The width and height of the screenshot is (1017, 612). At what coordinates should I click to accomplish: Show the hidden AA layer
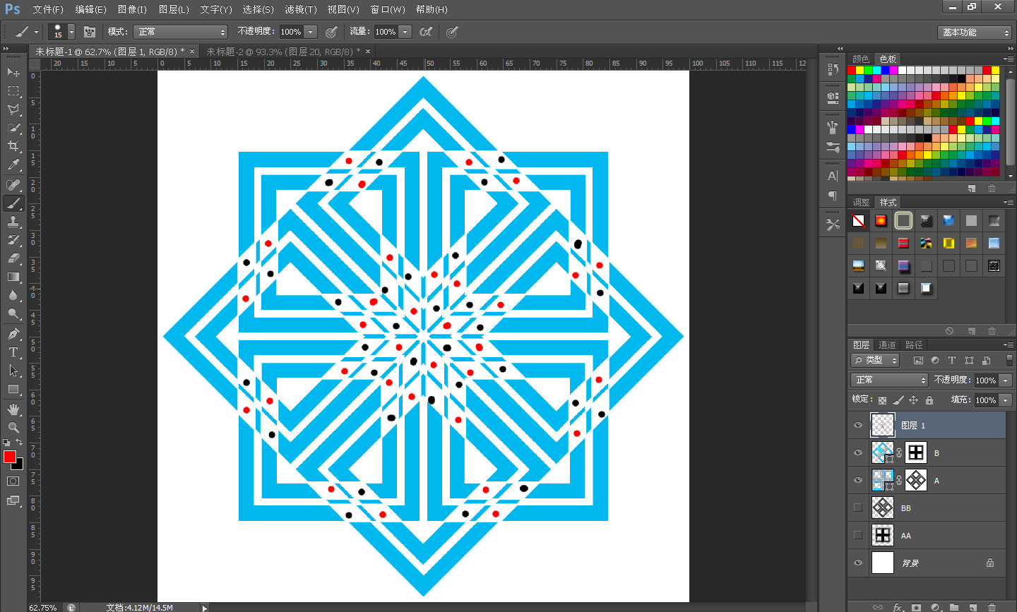pos(858,535)
